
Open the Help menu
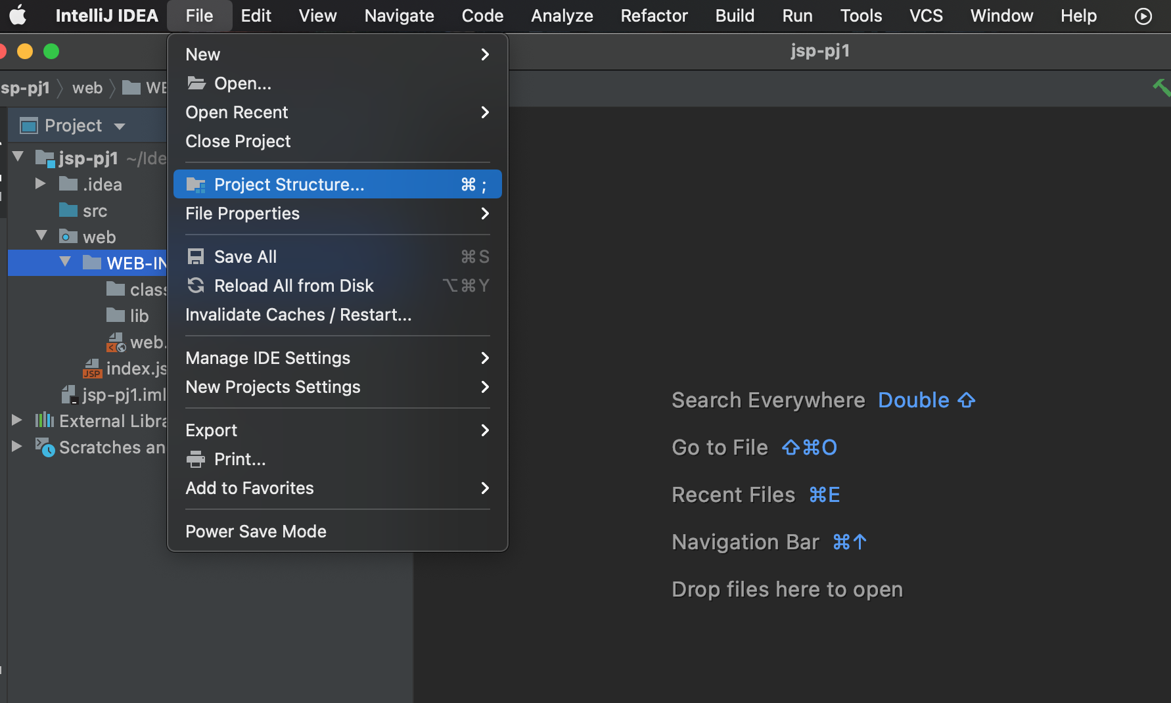1078,16
